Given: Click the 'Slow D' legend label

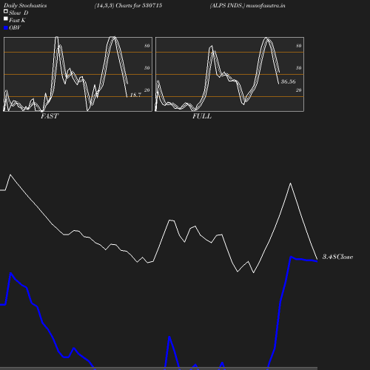Looking at the screenshot, I should [18, 13].
